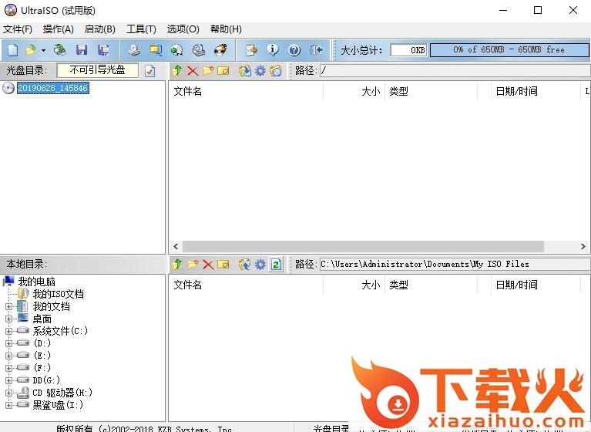
Task: Expand the (E:) drive node
Action: [9, 356]
